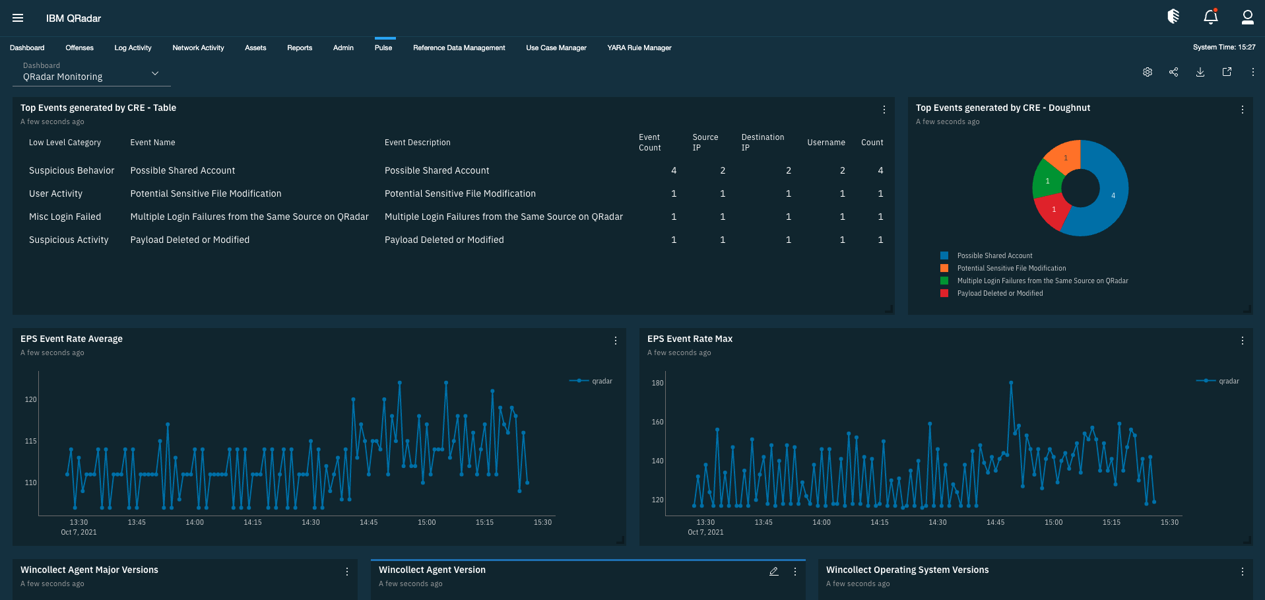The width and height of the screenshot is (1265, 600).
Task: Click the QRadar app logo icon near notifications
Action: click(x=1173, y=16)
